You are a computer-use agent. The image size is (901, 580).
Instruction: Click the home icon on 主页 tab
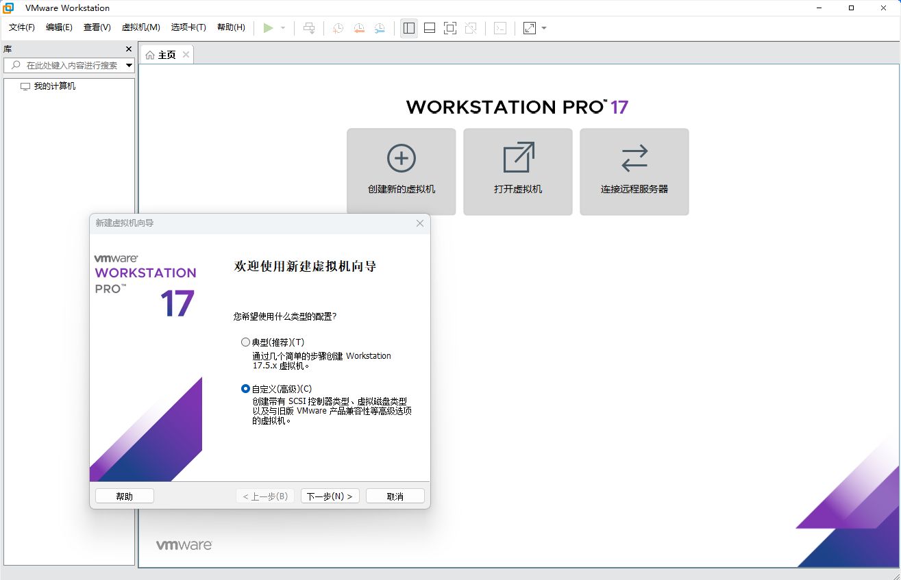coord(150,55)
